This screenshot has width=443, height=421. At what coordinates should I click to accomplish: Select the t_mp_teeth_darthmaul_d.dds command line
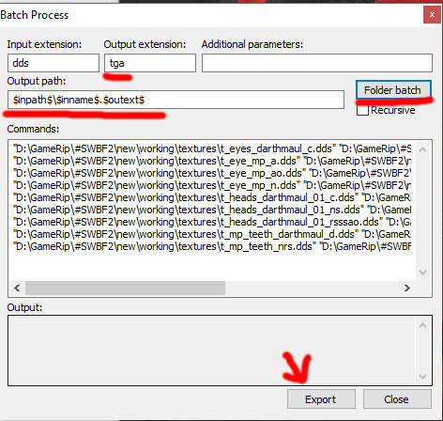[212, 234]
